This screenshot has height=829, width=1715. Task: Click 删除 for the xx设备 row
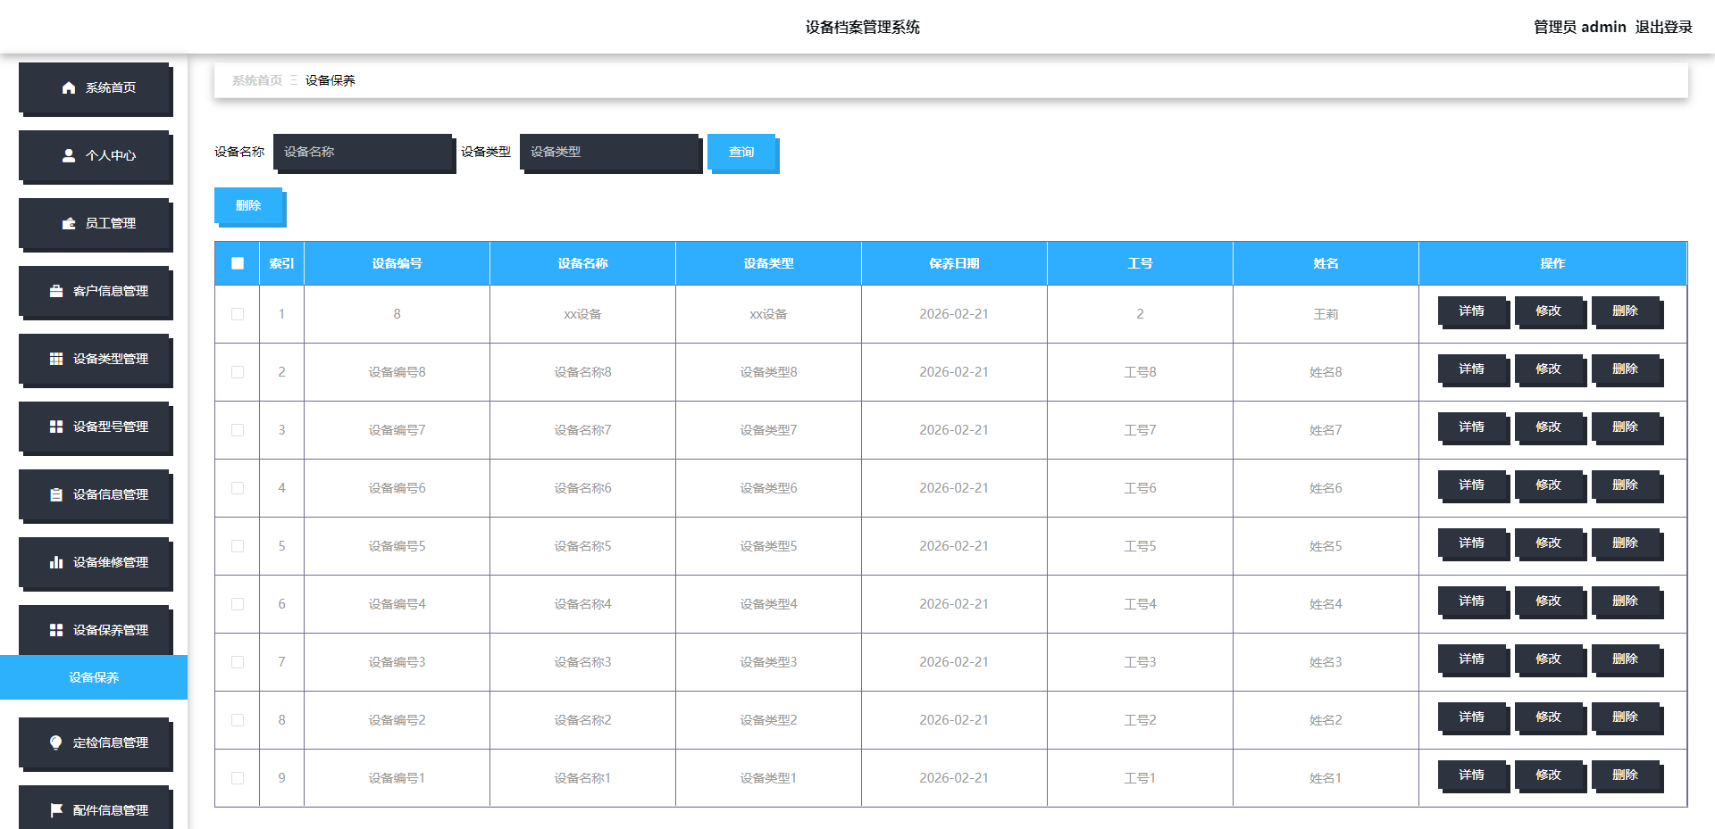[1627, 312]
